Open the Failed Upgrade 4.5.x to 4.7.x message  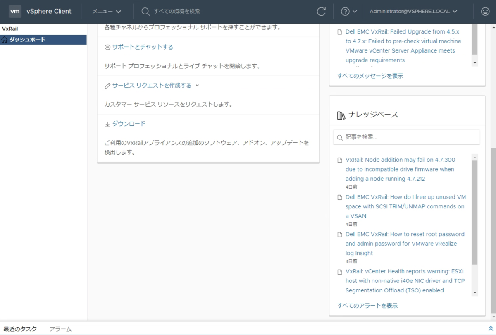coord(403,46)
